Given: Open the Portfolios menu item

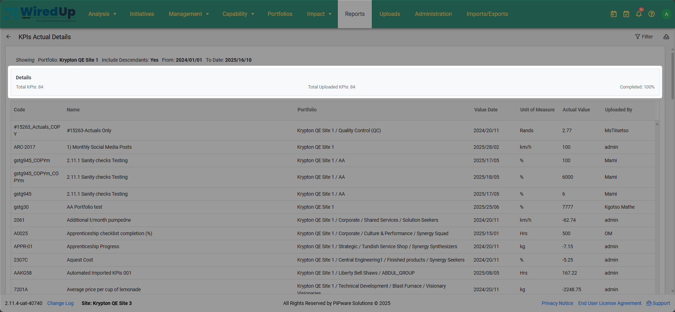Looking at the screenshot, I should click(x=280, y=14).
